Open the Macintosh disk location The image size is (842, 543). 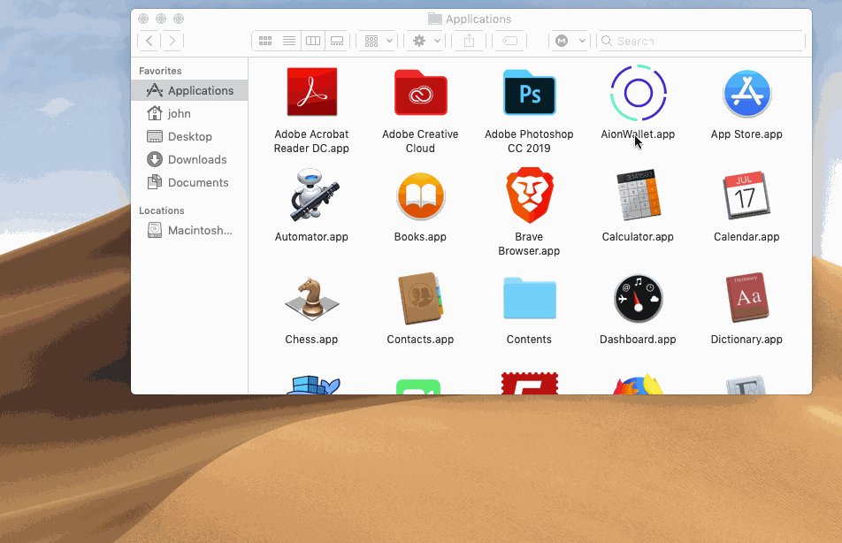tap(189, 231)
